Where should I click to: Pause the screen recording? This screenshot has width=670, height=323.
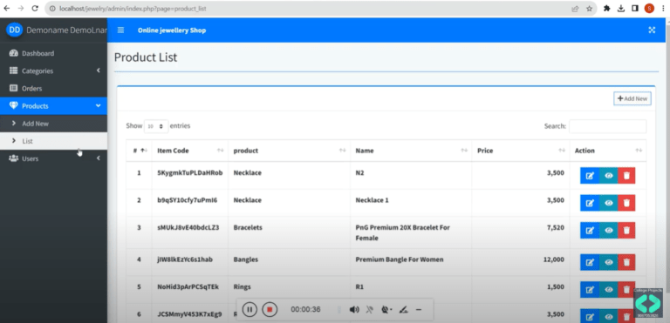point(250,309)
